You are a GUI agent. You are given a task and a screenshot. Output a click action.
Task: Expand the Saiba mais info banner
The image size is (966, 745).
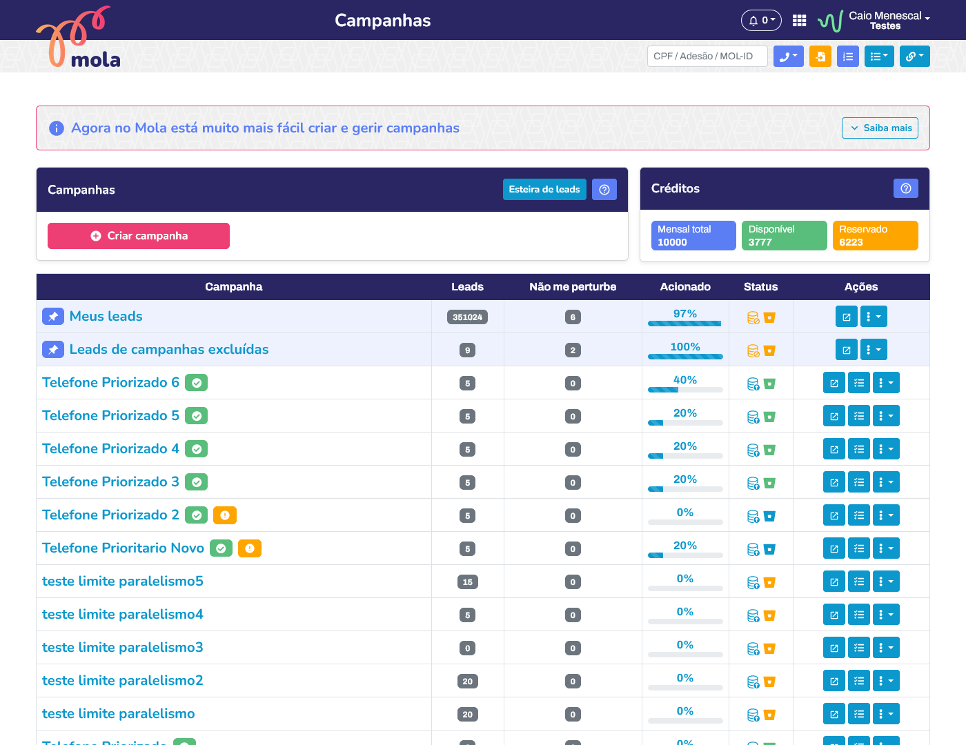(x=880, y=128)
